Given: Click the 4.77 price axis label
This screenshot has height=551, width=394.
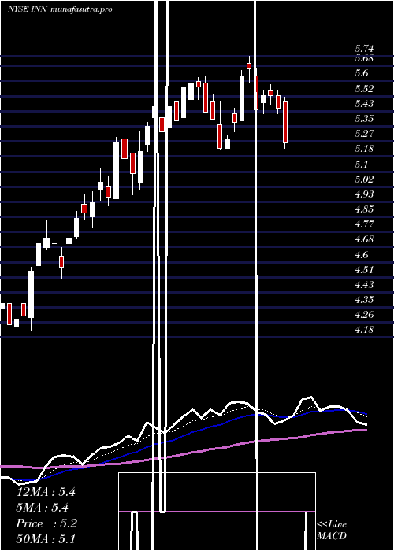Looking at the screenshot, I should pyautogui.click(x=364, y=224).
